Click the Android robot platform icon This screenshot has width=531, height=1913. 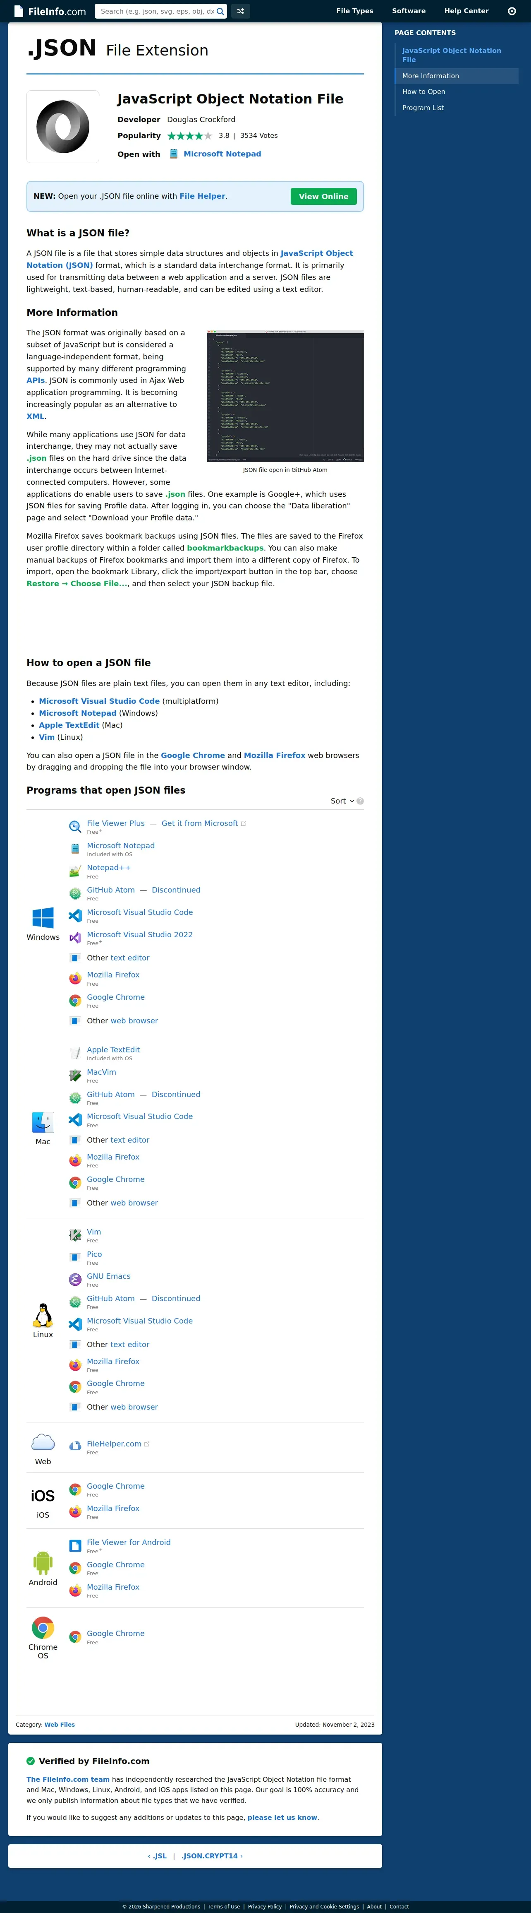[43, 1563]
